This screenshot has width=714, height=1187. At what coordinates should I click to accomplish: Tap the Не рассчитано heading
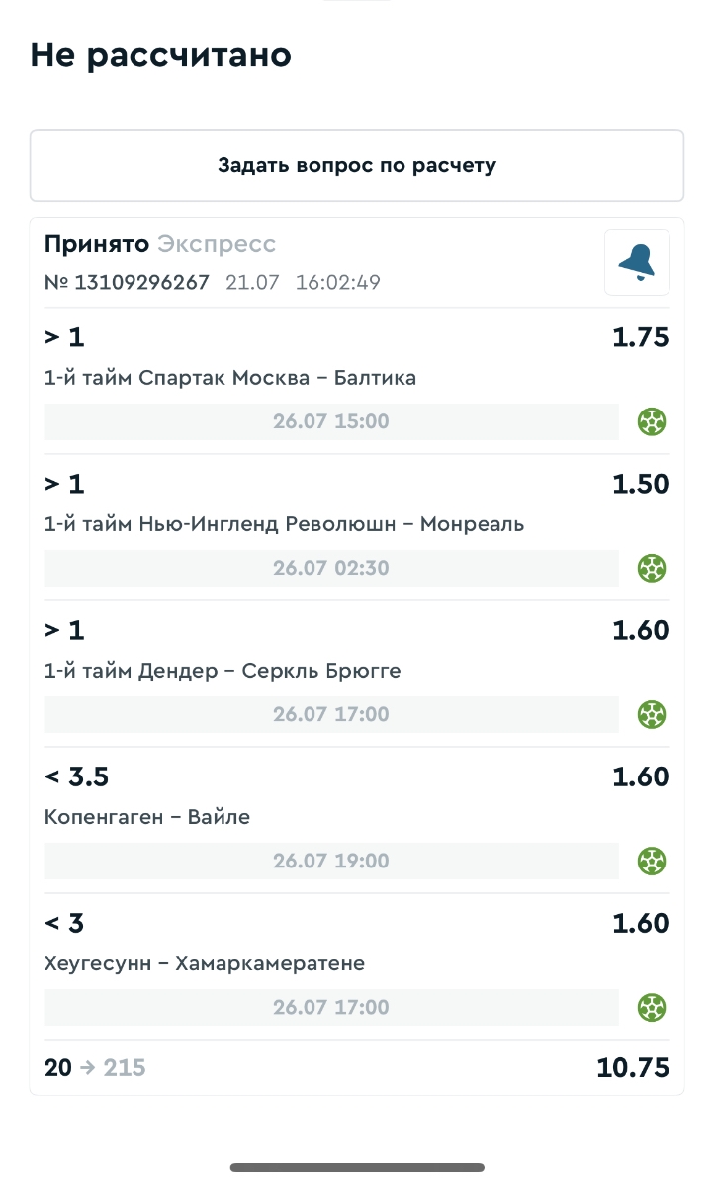[160, 55]
